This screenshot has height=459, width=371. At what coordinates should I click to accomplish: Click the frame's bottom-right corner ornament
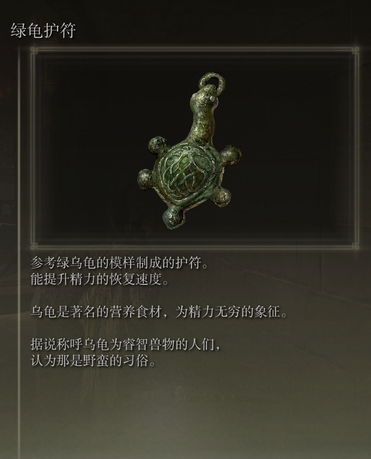[x=355, y=246]
